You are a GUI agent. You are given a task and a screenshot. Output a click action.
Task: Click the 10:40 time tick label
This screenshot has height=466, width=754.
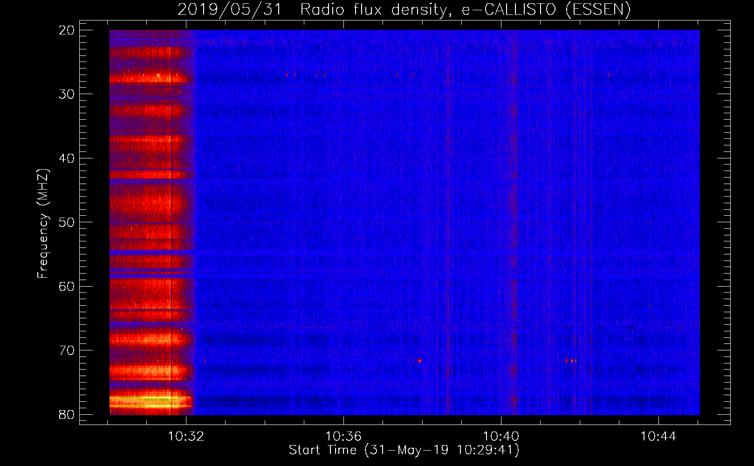point(501,437)
